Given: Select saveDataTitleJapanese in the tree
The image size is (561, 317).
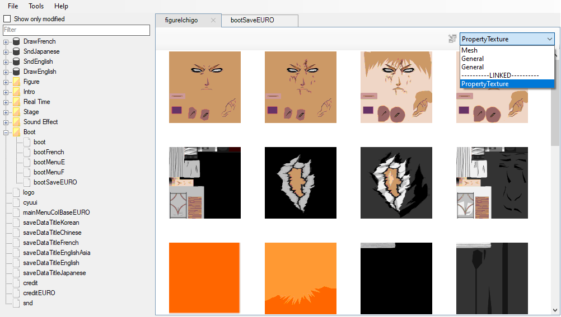Looking at the screenshot, I should tap(54, 273).
